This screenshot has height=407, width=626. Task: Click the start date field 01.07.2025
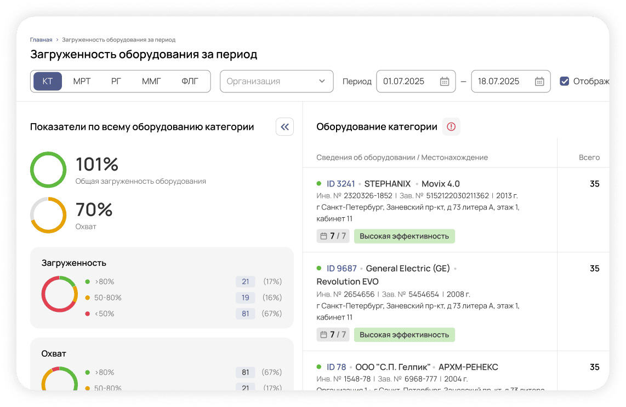point(416,82)
